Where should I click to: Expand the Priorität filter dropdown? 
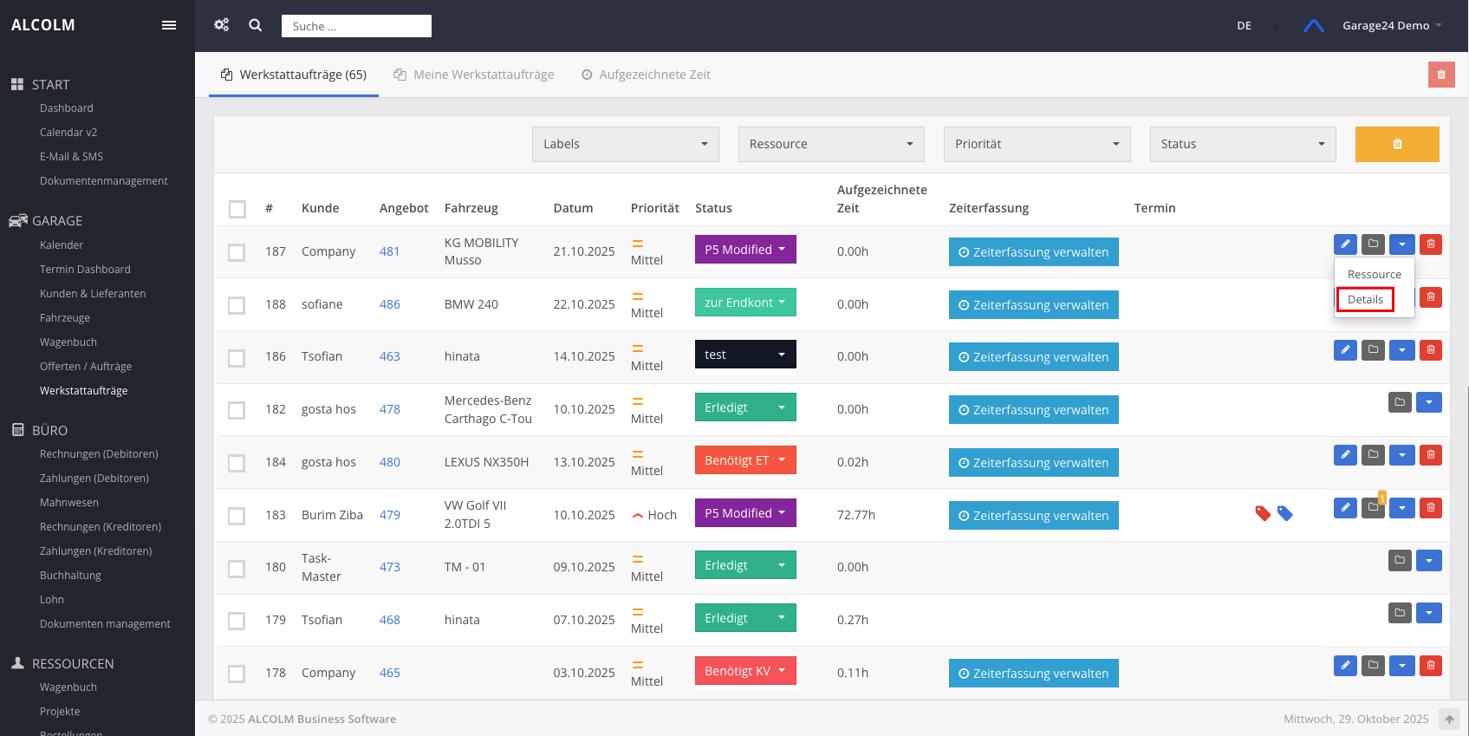[1037, 144]
